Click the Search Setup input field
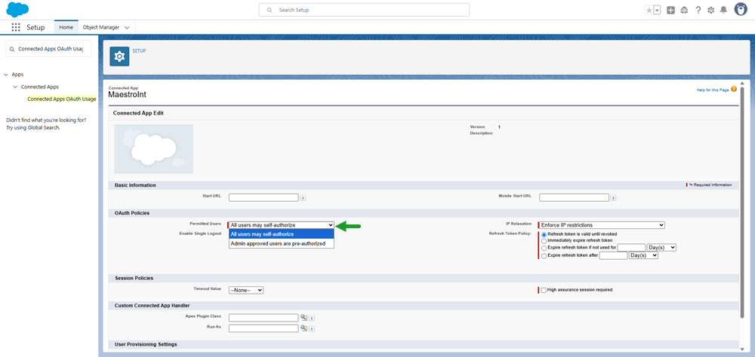755x357 pixels. (364, 10)
